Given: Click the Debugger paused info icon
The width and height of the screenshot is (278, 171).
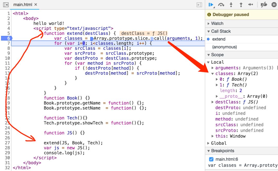Looking at the screenshot, I should [x=209, y=15].
